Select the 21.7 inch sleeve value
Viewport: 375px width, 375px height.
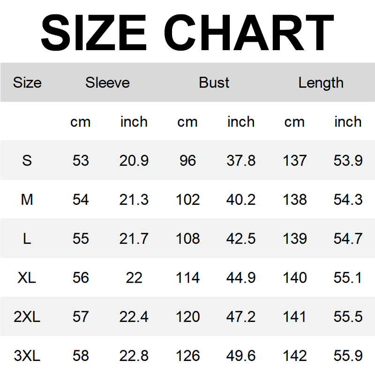(134, 239)
